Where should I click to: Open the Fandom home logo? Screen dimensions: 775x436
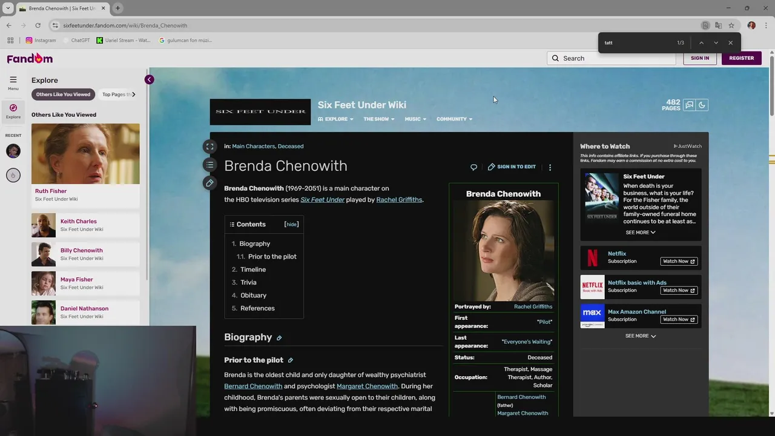click(30, 58)
